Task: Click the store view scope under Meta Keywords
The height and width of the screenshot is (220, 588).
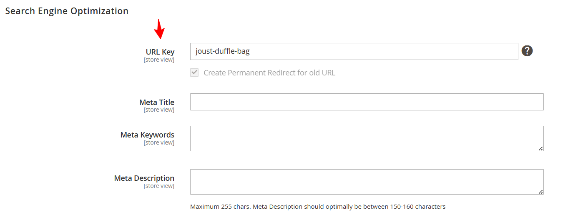Action: (159, 142)
